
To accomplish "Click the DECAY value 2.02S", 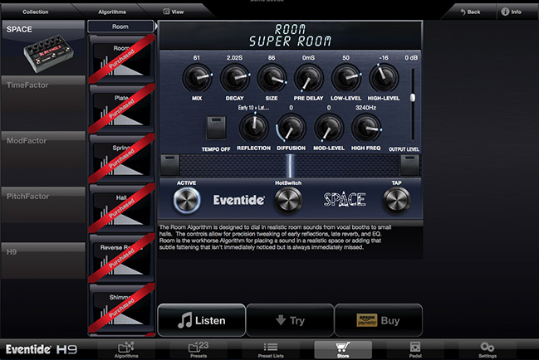I will click(234, 58).
